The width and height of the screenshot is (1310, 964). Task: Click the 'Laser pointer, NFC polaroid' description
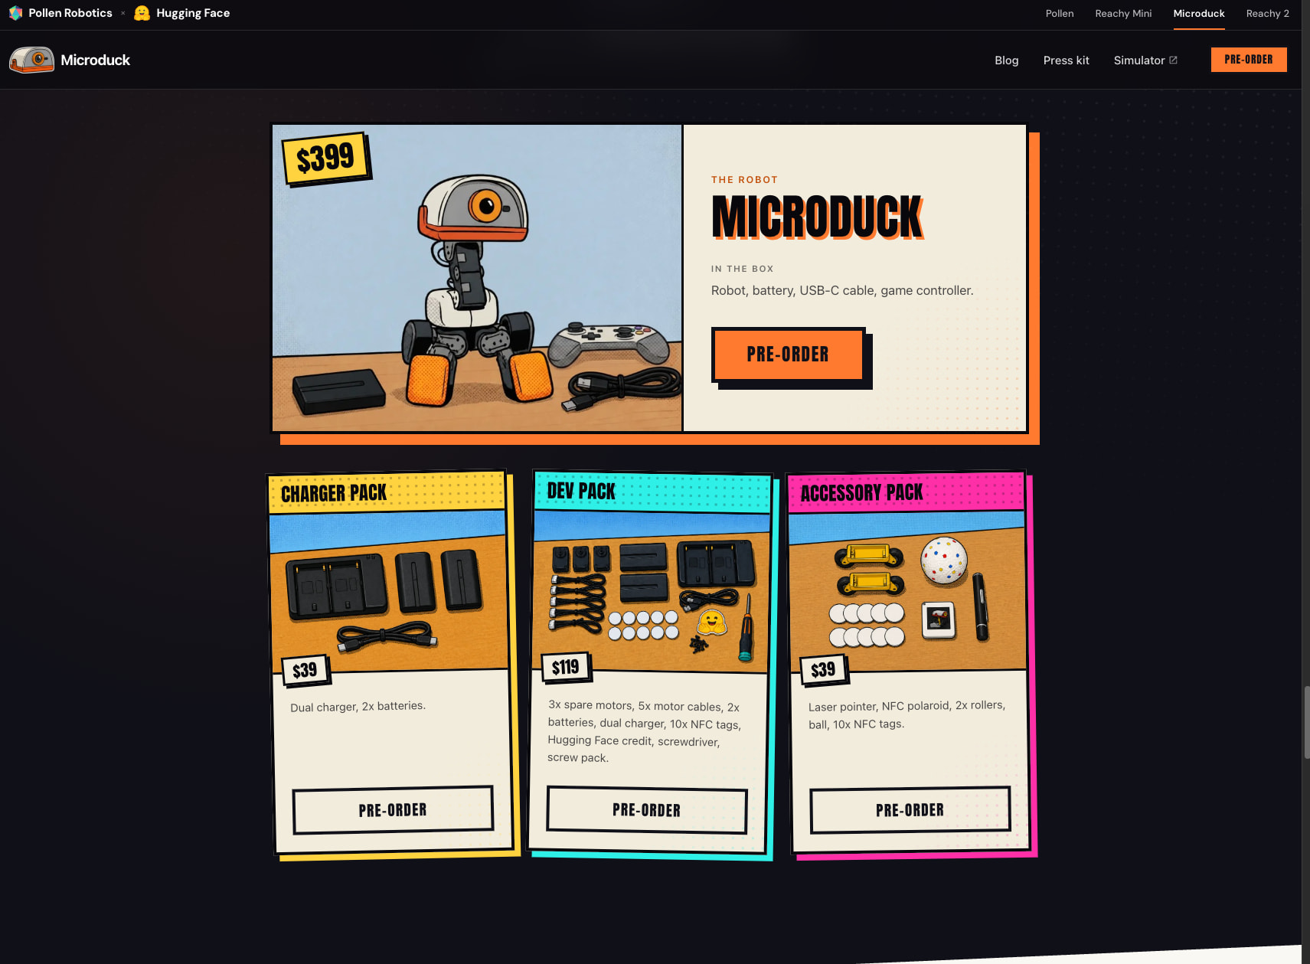(907, 714)
